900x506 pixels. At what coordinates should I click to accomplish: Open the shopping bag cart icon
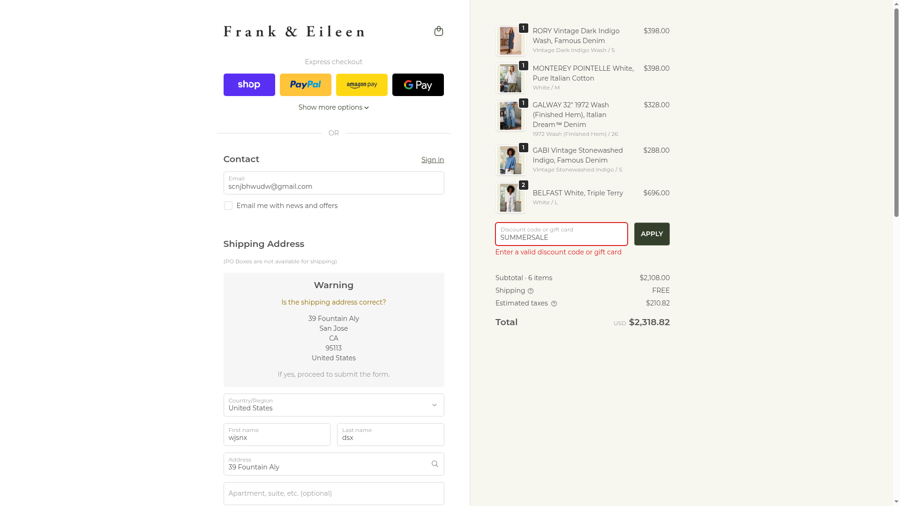438,31
